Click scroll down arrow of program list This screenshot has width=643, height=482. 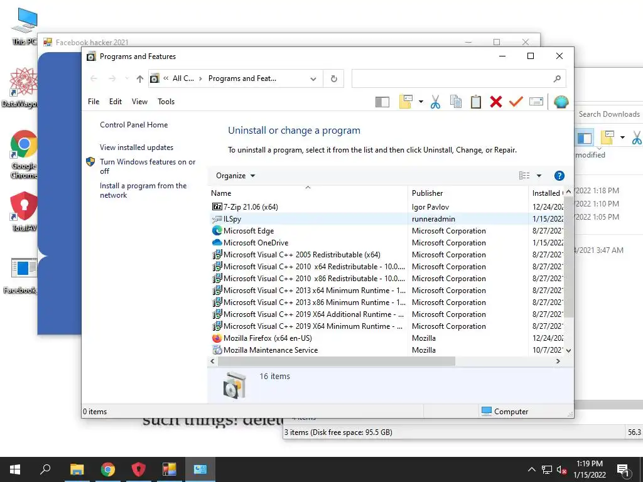tap(568, 350)
